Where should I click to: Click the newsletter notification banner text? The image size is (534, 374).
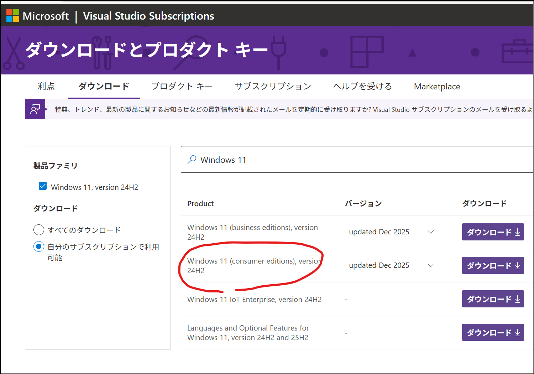[x=294, y=109]
